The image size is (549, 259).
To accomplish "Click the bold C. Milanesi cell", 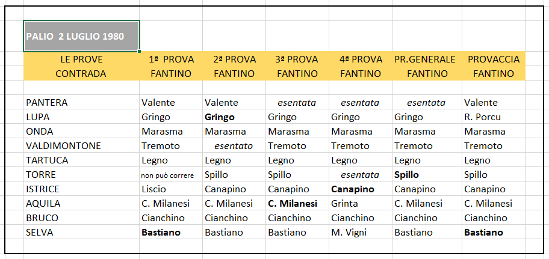I will (x=297, y=204).
